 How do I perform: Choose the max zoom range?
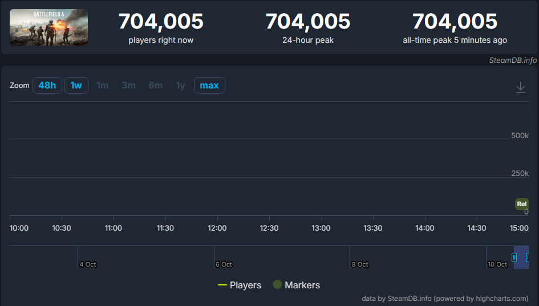[209, 86]
